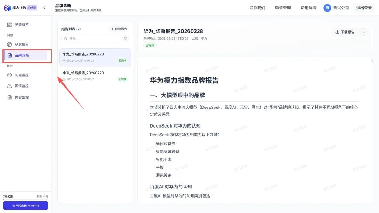Click the 7天试用 progress bar
This screenshot has width=379, height=213.
point(25,200)
